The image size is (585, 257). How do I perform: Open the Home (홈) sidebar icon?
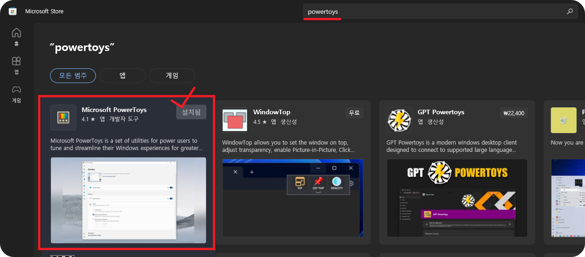[x=17, y=37]
